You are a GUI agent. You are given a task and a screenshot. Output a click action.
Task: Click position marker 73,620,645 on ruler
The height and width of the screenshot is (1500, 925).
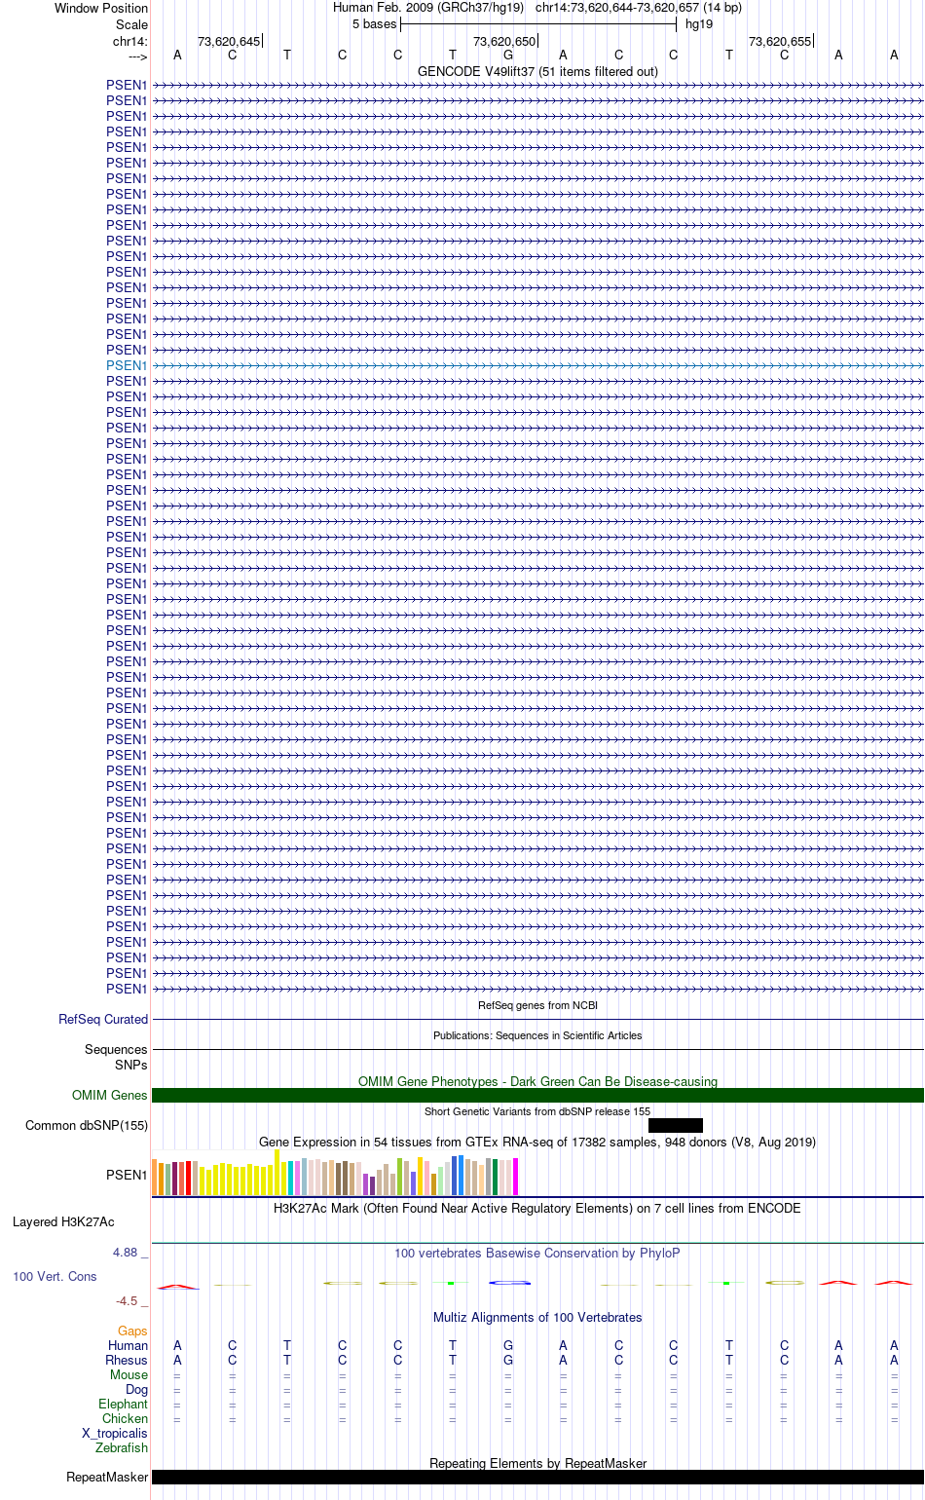point(229,42)
